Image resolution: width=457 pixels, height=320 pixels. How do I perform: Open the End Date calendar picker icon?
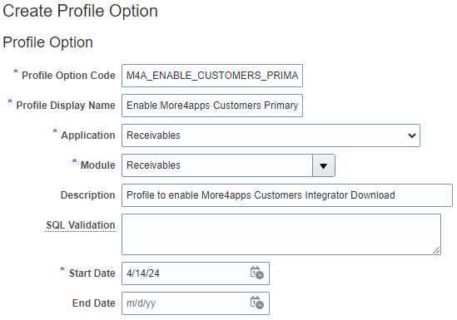pyautogui.click(x=256, y=303)
